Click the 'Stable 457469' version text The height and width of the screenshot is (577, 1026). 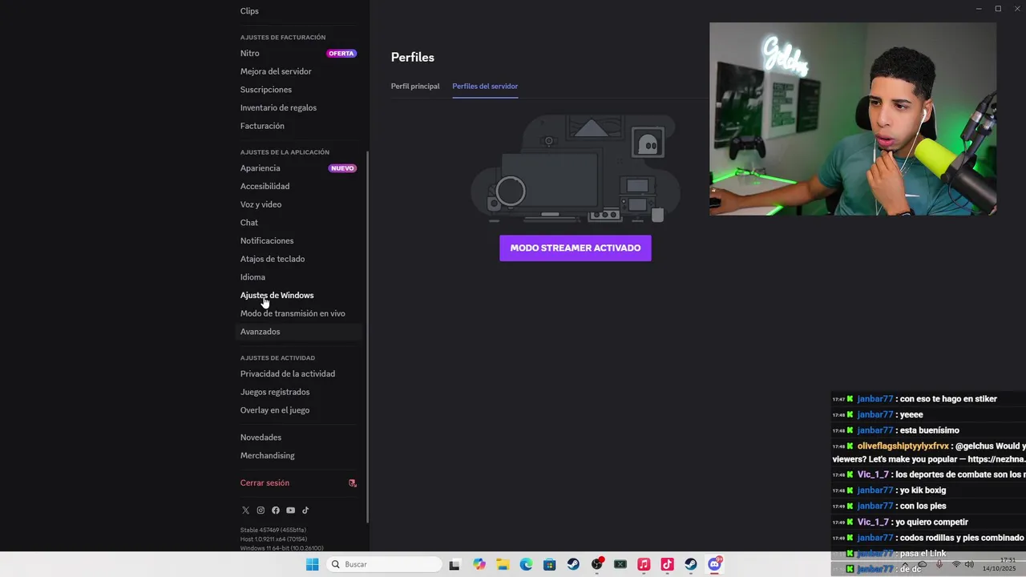[273, 530]
